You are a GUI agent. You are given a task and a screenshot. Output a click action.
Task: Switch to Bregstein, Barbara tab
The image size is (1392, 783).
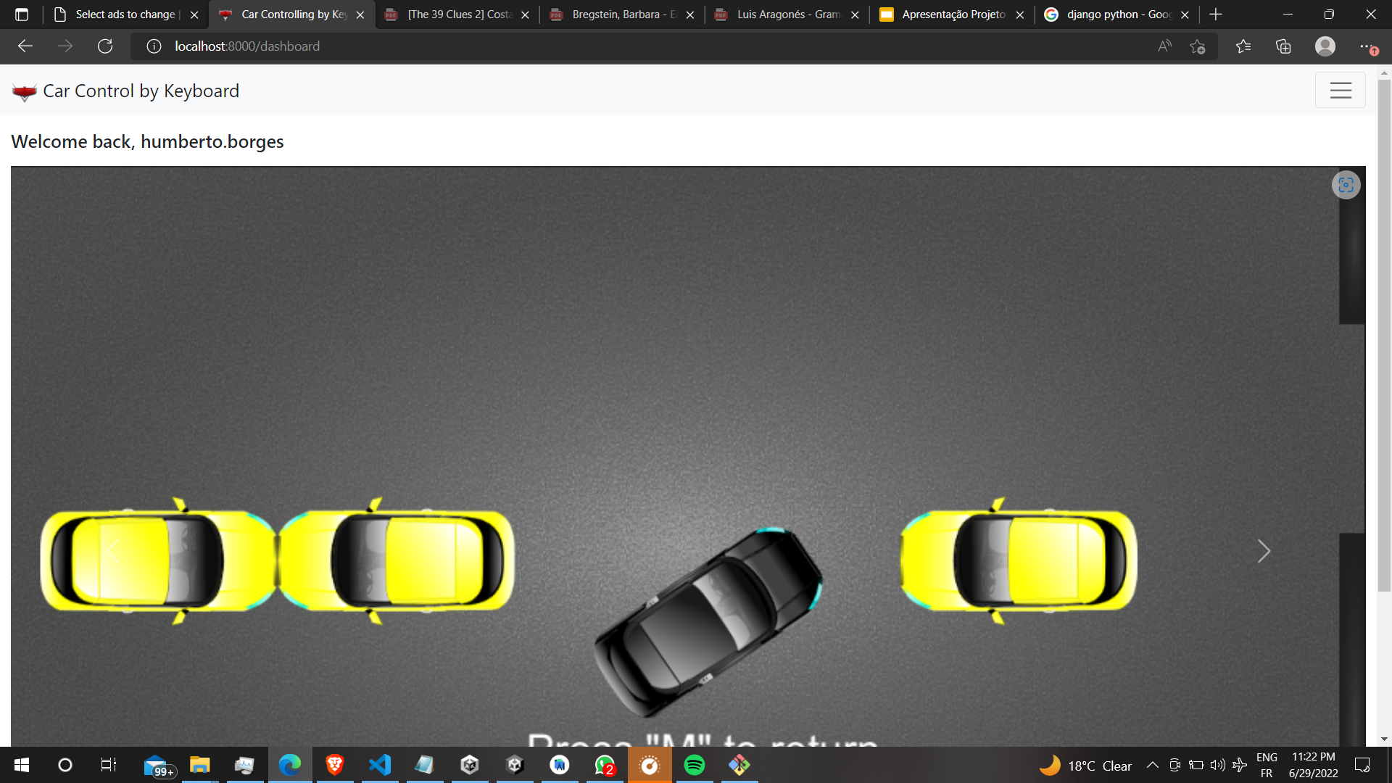tap(622, 14)
